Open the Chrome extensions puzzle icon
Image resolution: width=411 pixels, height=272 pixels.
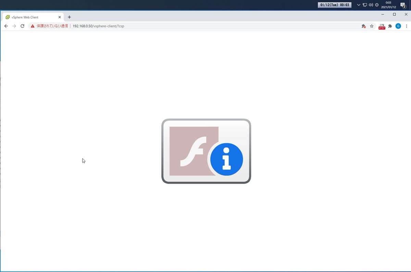click(390, 26)
